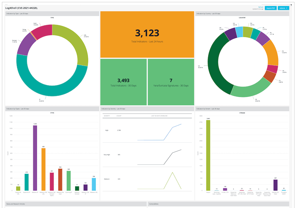Click the tall Import bar in Stream chart

208,155
